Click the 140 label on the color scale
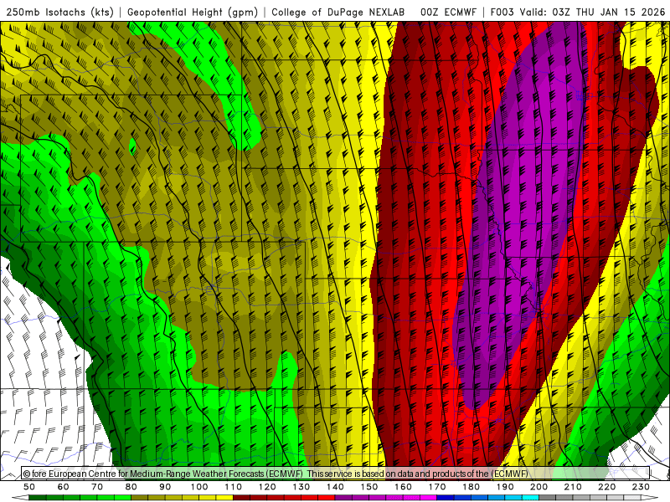This screenshot has width=670, height=502. pos(335,487)
